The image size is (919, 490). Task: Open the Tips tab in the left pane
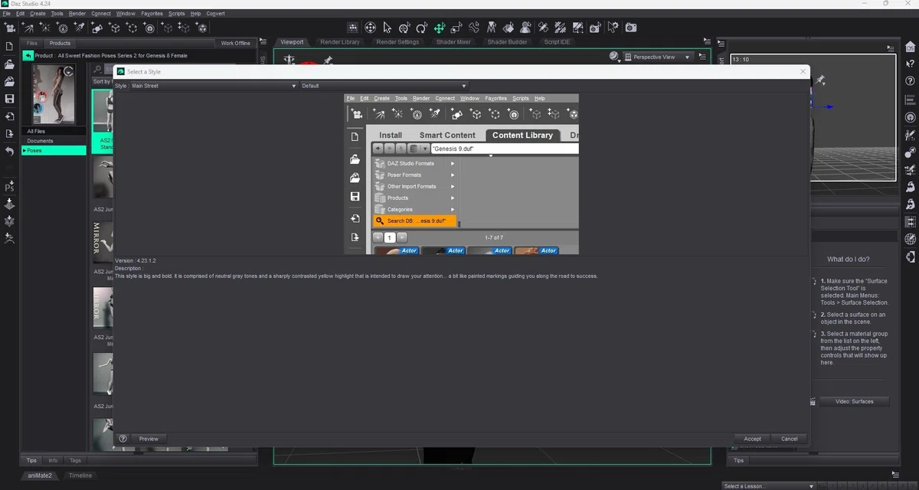(31, 460)
